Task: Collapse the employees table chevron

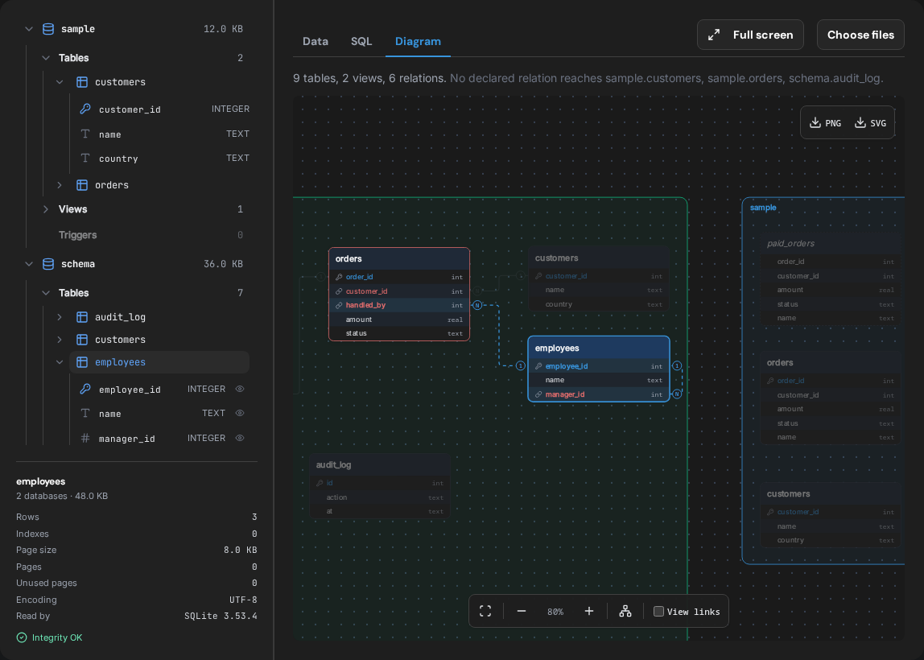Action: click(x=60, y=362)
